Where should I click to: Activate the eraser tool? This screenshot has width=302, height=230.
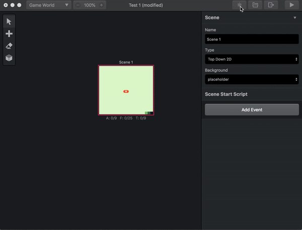[9, 46]
